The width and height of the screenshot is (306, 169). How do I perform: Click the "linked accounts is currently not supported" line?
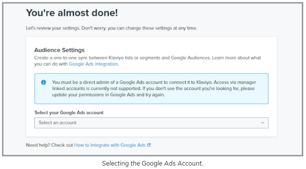tap(153, 89)
